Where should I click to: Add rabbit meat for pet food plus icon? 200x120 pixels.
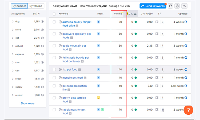pyautogui.click(x=60, y=110)
